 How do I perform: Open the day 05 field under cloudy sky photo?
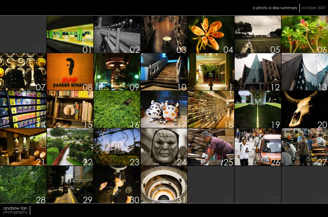pyautogui.click(x=258, y=34)
